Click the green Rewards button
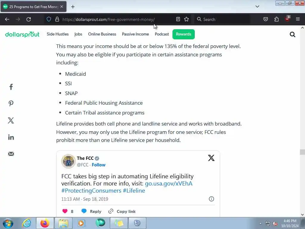 [183, 34]
